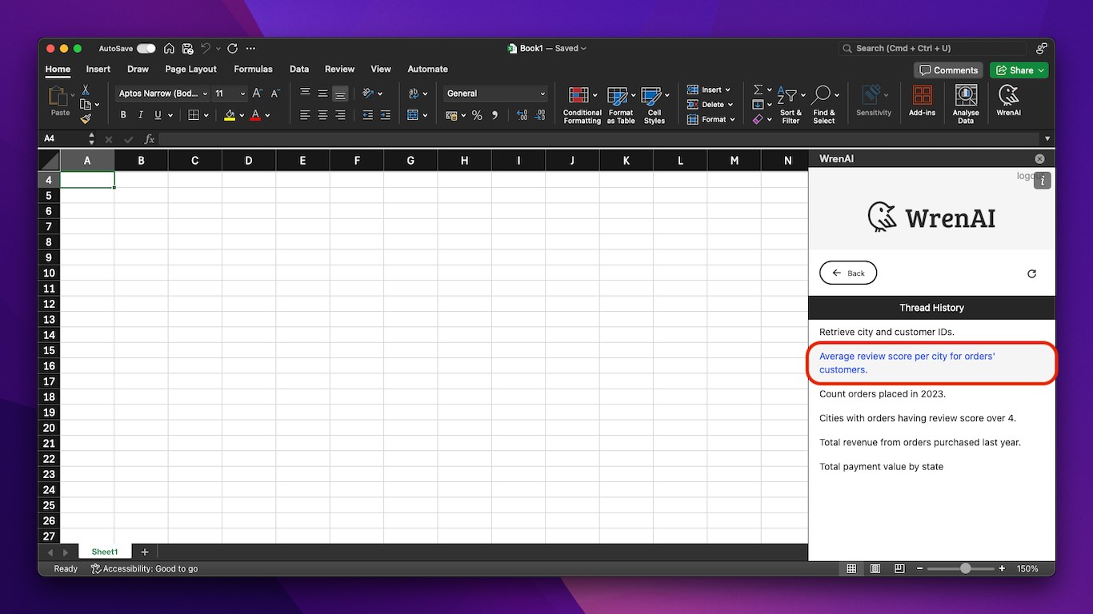Open thread 'Count orders placed in 2023.'
1093x614 pixels.
(x=883, y=394)
